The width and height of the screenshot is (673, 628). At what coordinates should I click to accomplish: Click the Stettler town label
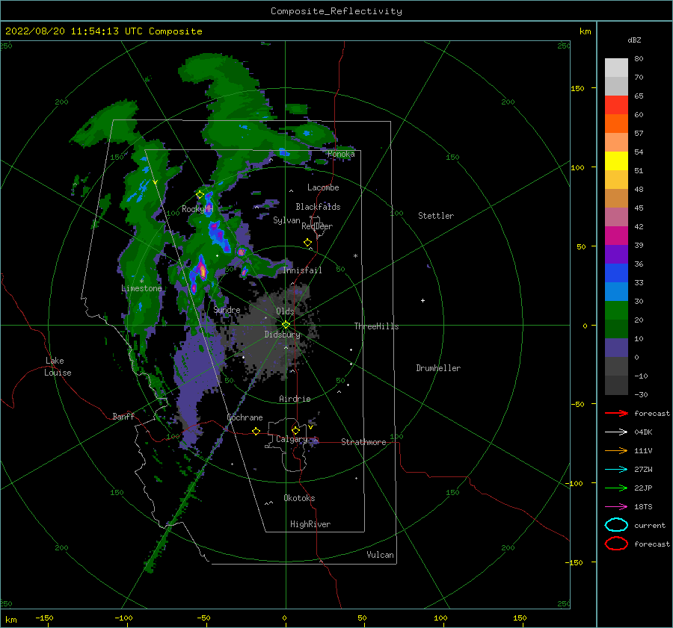[x=436, y=216]
